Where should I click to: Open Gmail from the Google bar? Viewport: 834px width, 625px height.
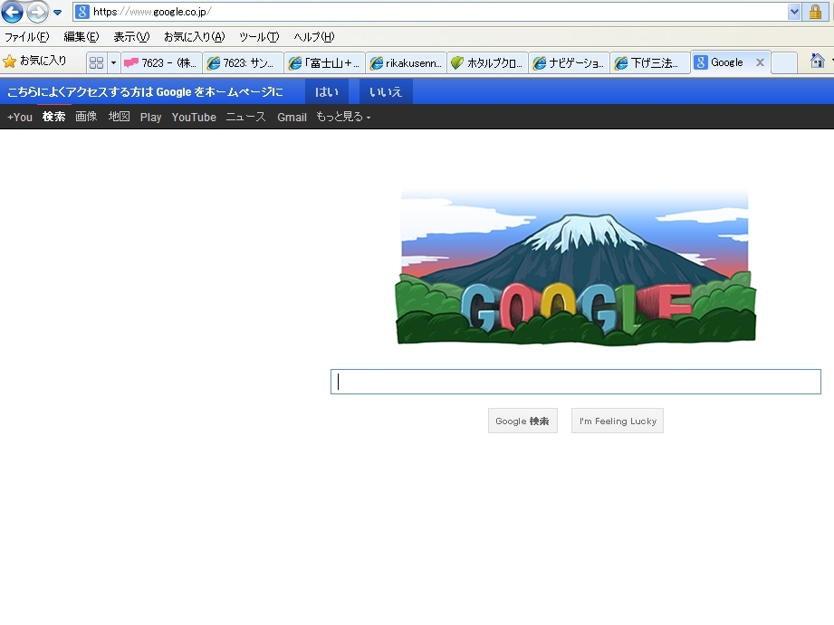292,117
